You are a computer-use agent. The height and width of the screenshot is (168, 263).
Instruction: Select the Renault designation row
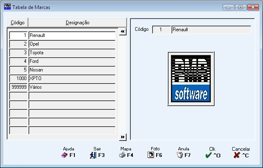(72, 36)
